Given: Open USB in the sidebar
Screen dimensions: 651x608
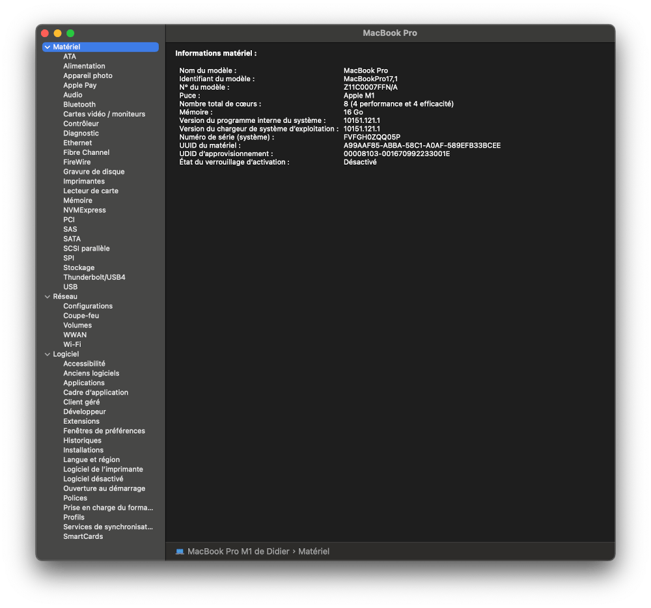Looking at the screenshot, I should pos(70,287).
